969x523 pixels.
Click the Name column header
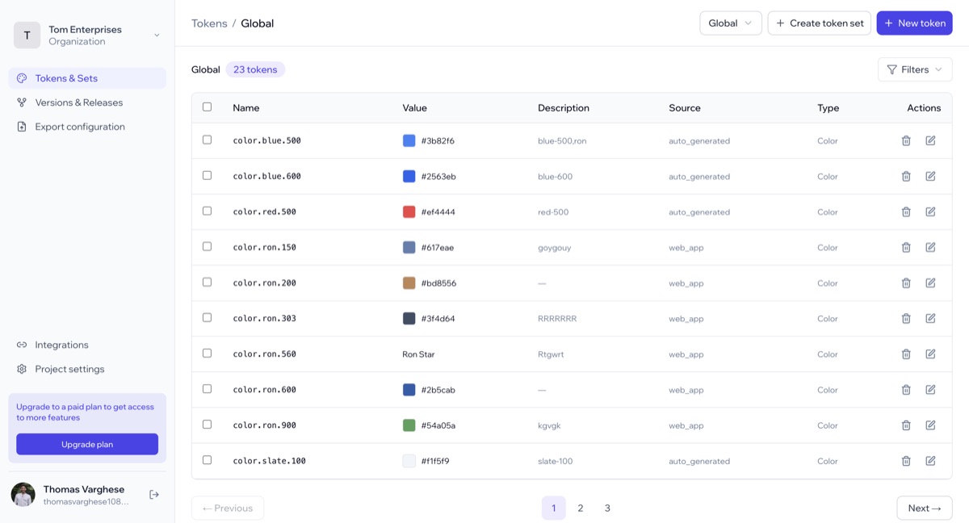[x=246, y=107]
